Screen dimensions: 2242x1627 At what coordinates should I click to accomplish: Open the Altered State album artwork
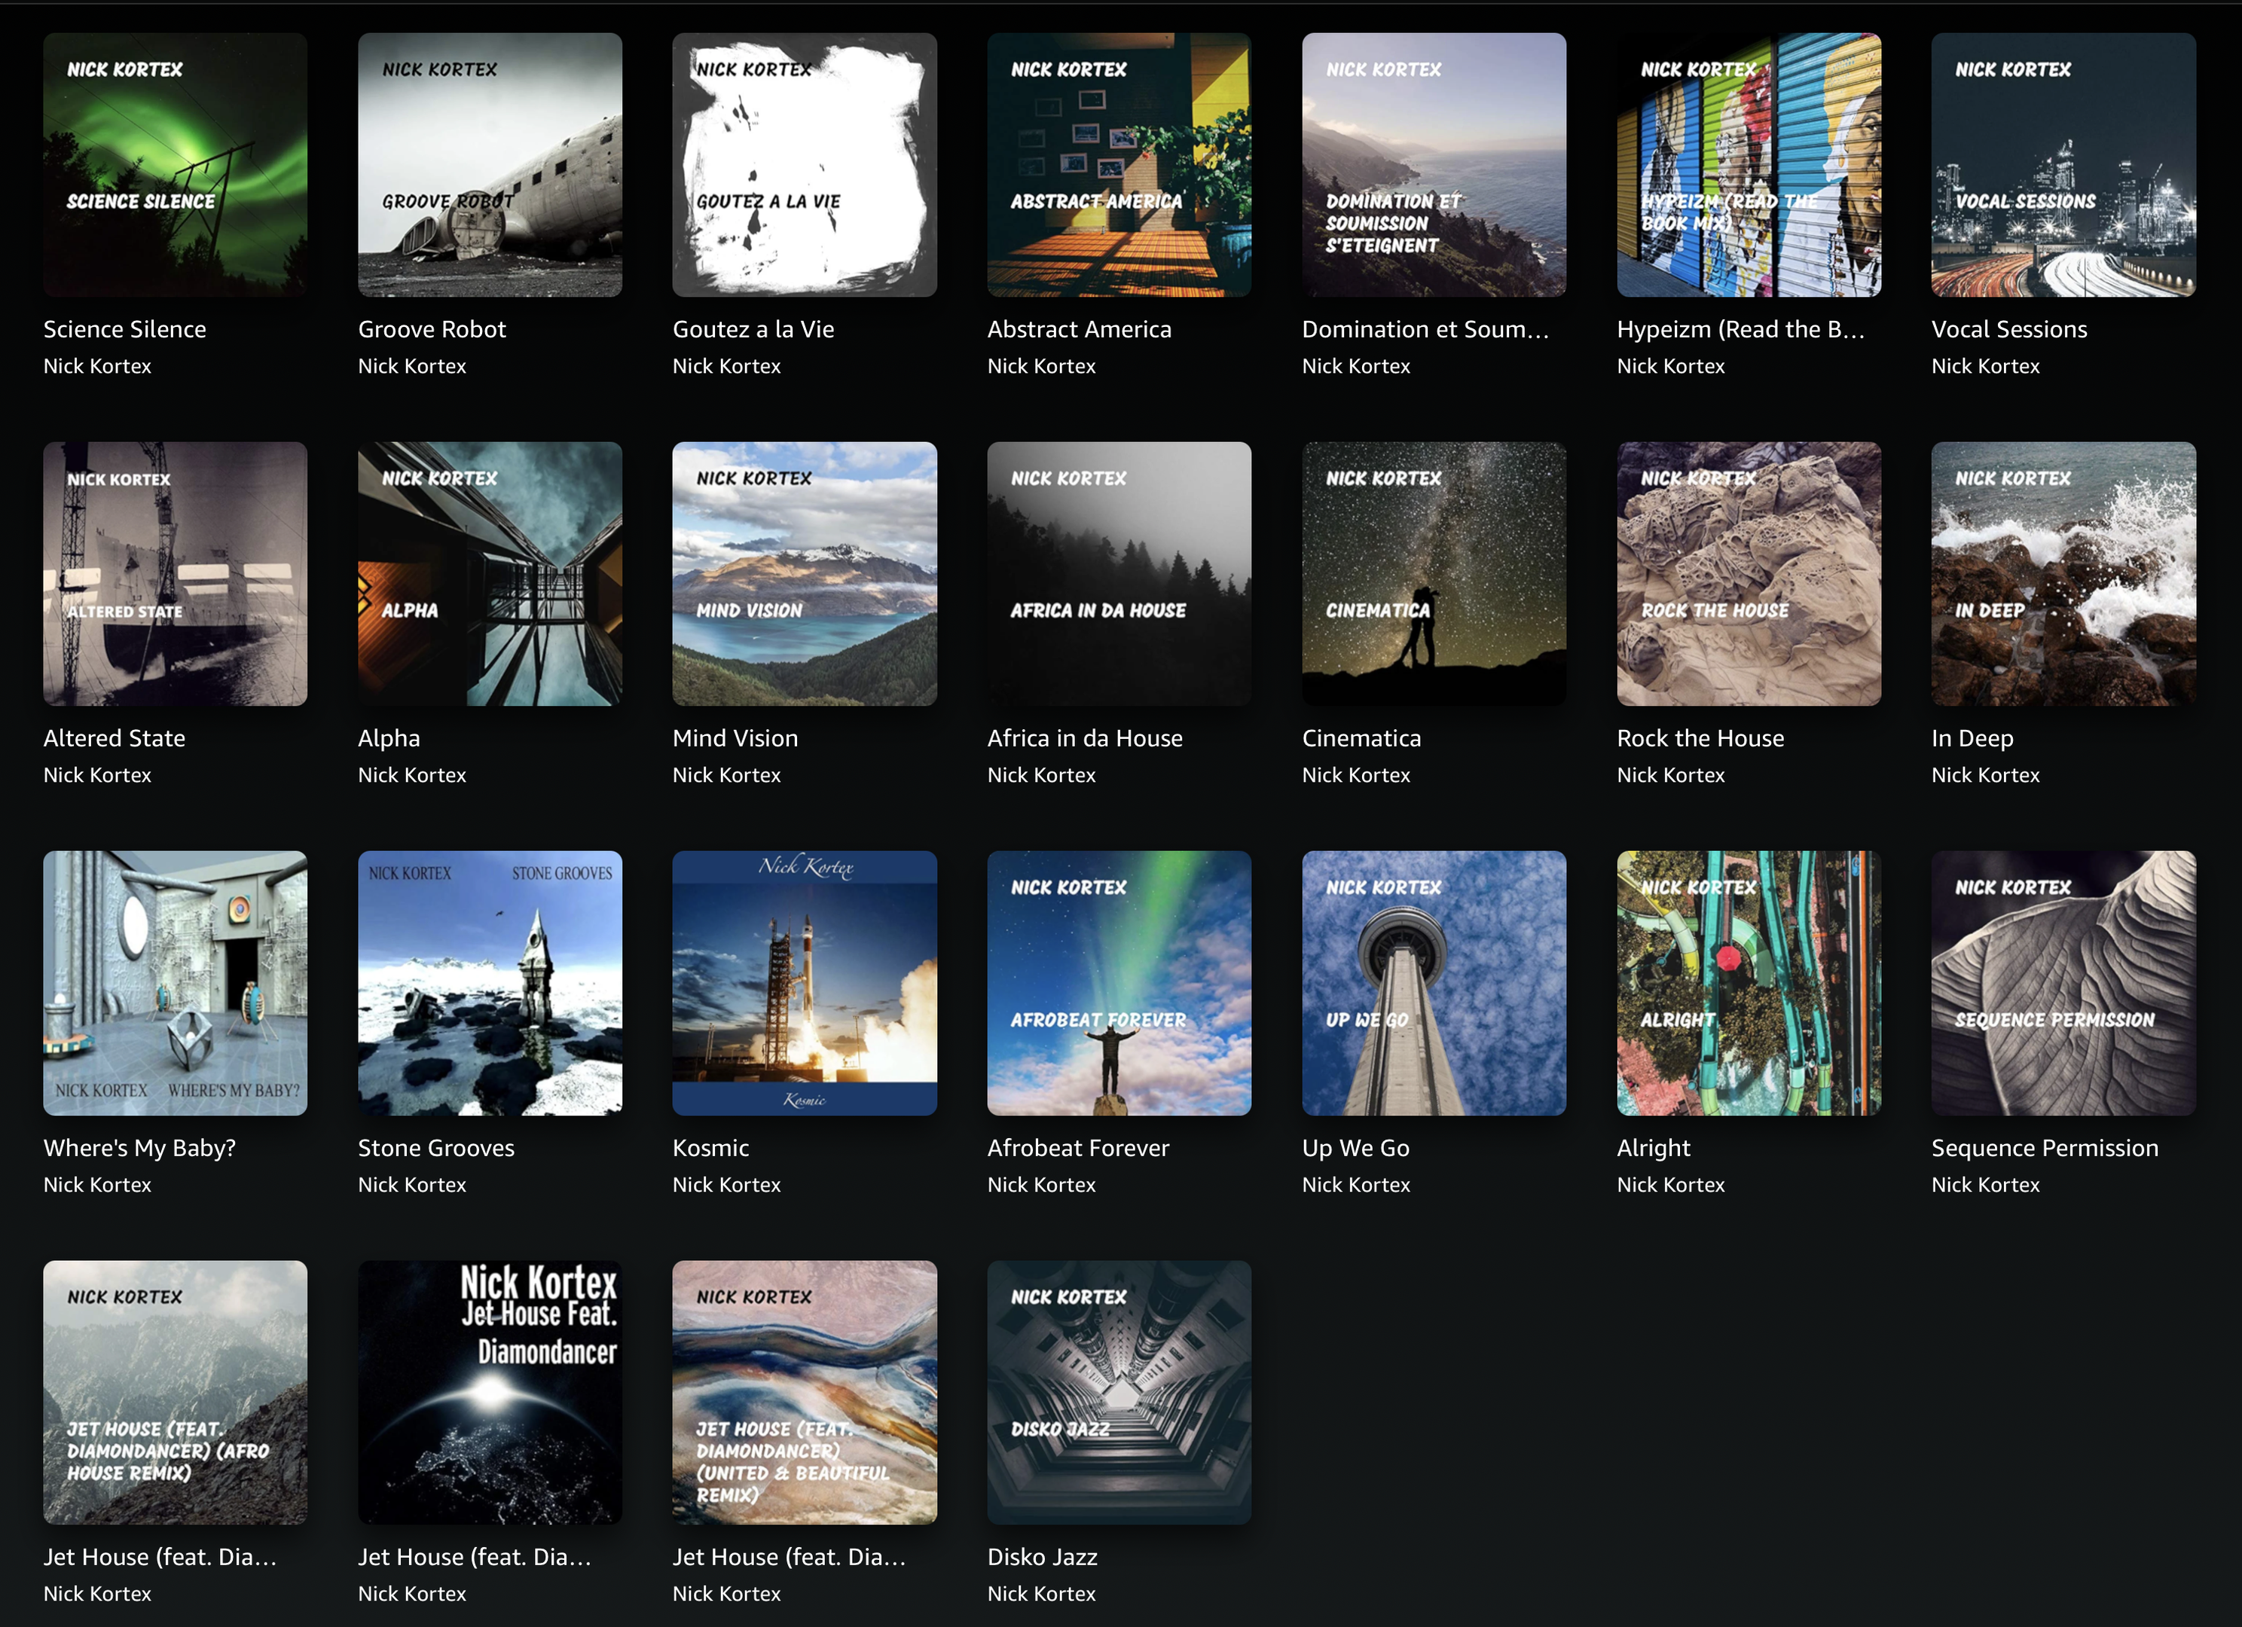[x=175, y=573]
